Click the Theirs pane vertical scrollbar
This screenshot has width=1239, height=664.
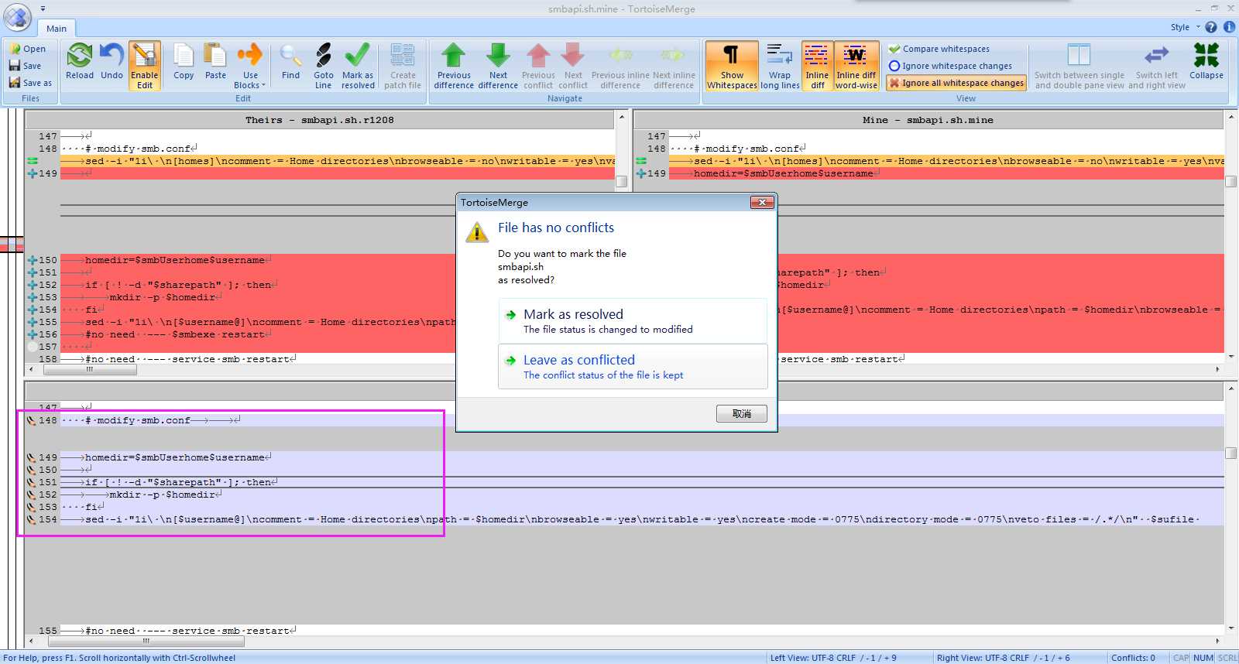click(x=621, y=237)
